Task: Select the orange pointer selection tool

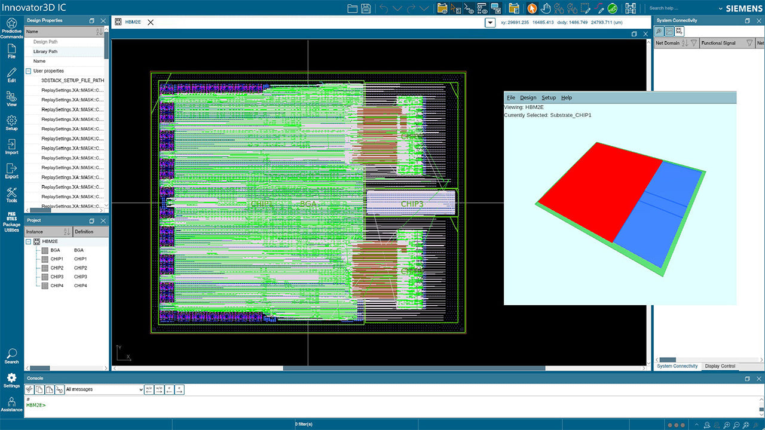Action: [x=531, y=8]
